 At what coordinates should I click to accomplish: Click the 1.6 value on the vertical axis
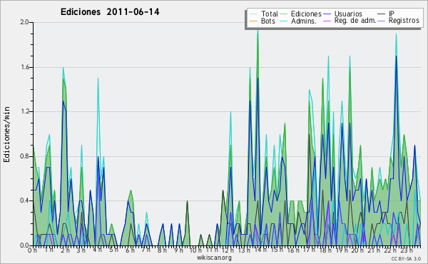click(x=25, y=67)
